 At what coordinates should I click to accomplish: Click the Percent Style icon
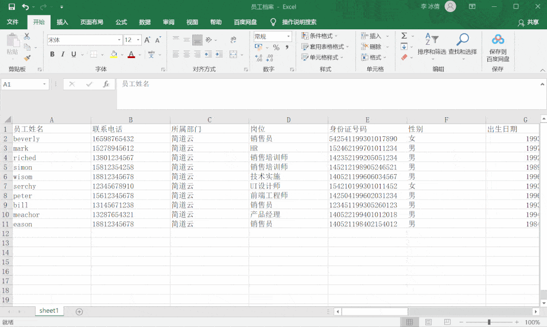[276, 47]
